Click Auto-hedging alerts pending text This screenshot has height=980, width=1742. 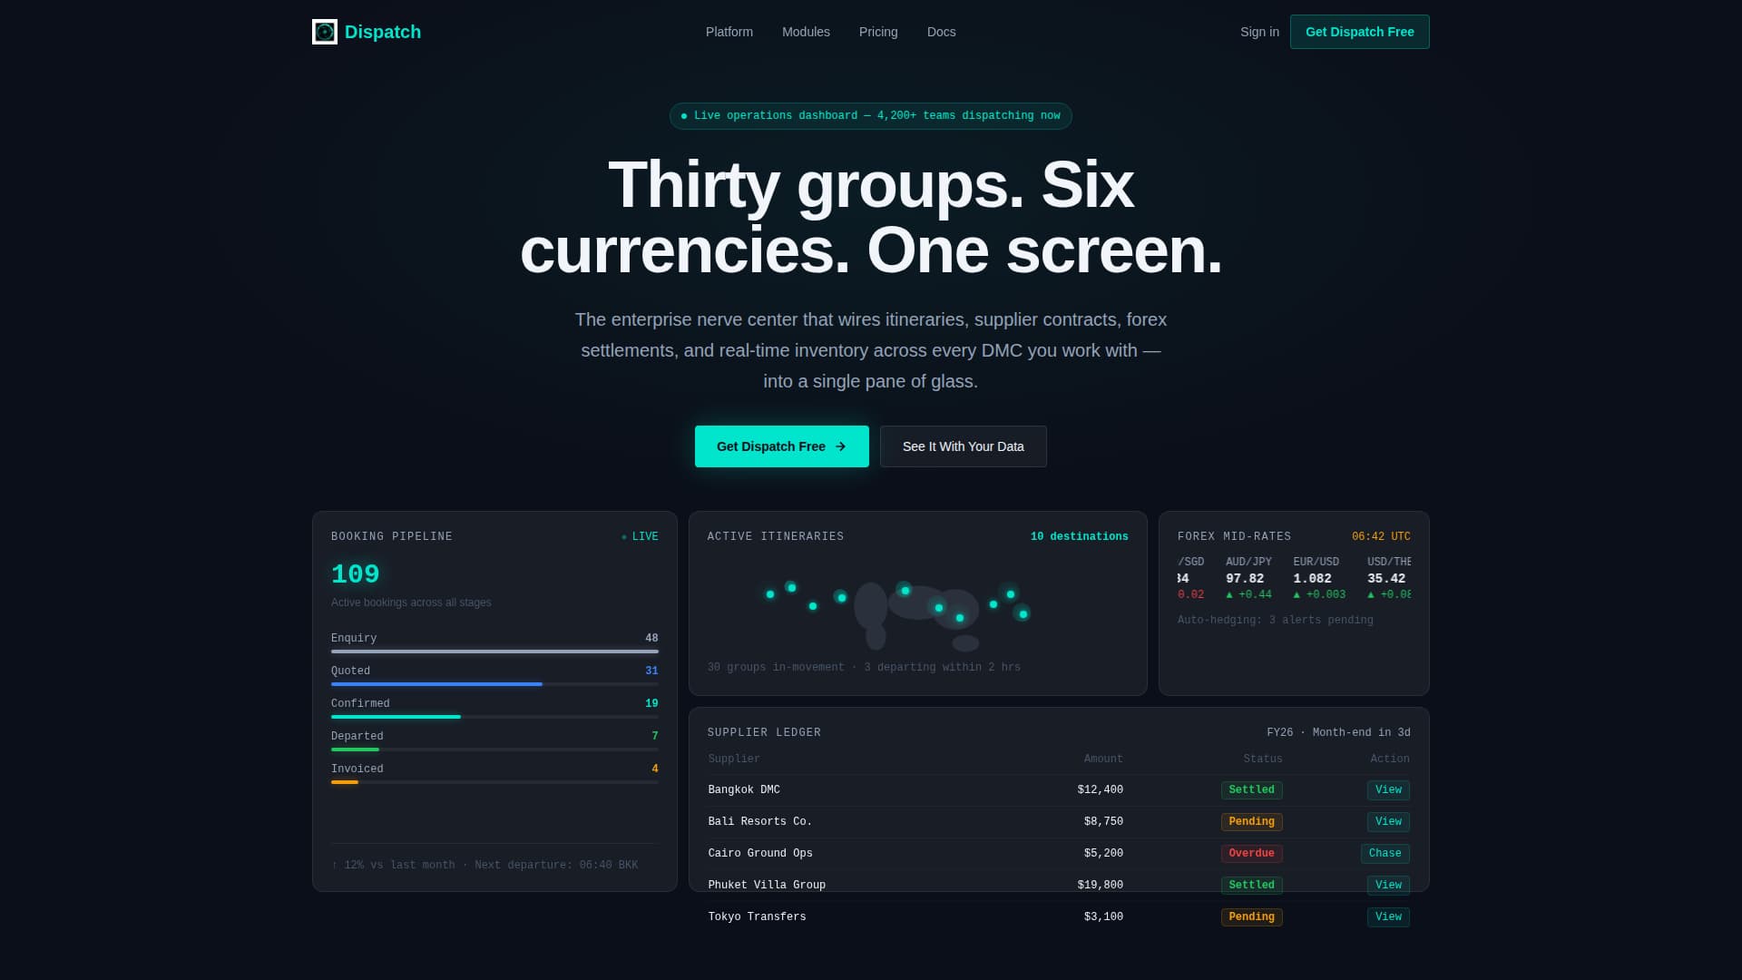tap(1275, 621)
